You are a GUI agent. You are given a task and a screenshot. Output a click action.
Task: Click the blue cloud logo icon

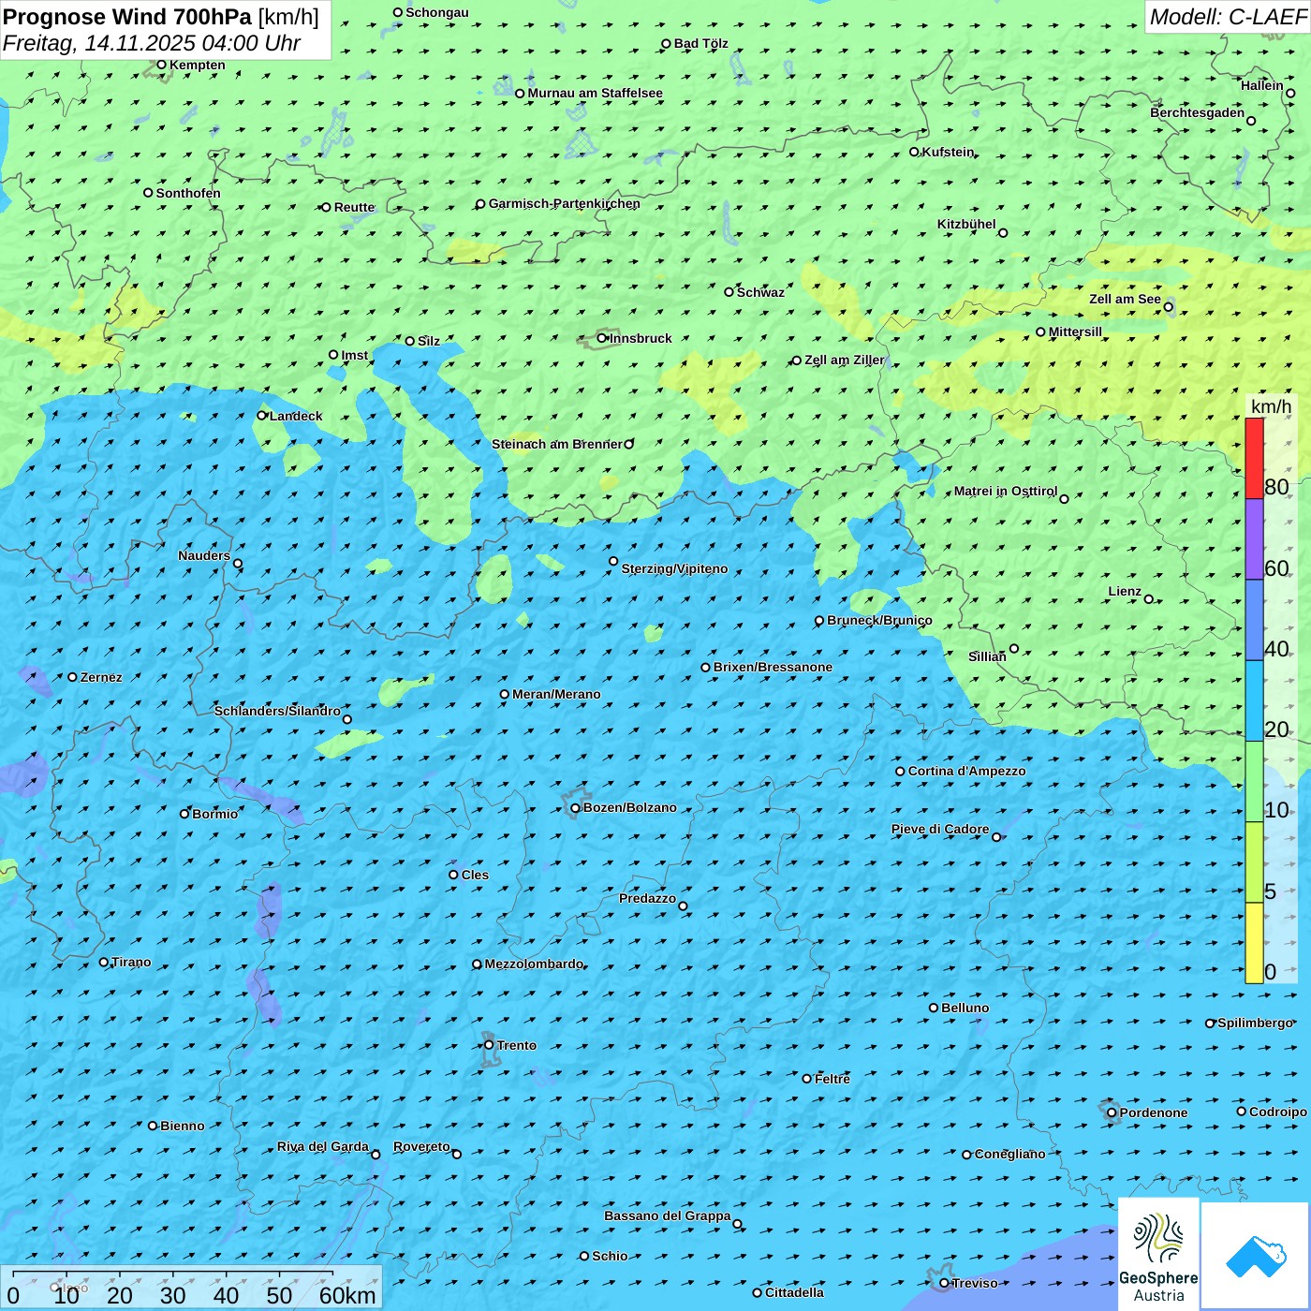(1255, 1256)
